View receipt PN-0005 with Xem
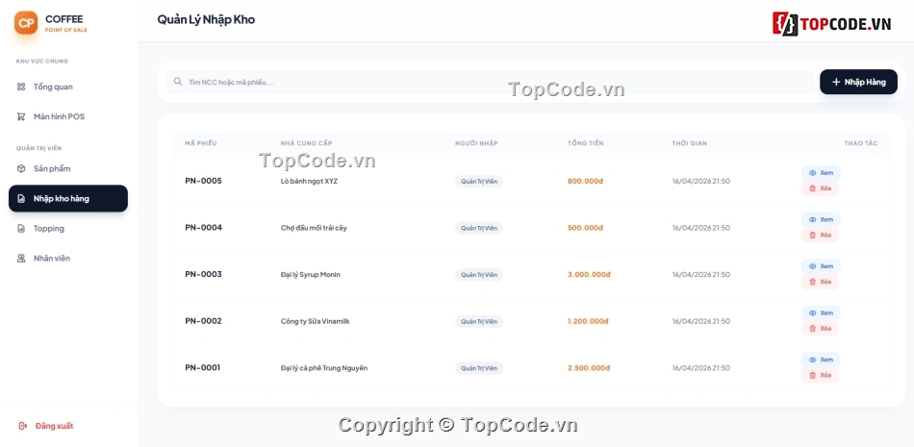The image size is (914, 447). click(821, 173)
